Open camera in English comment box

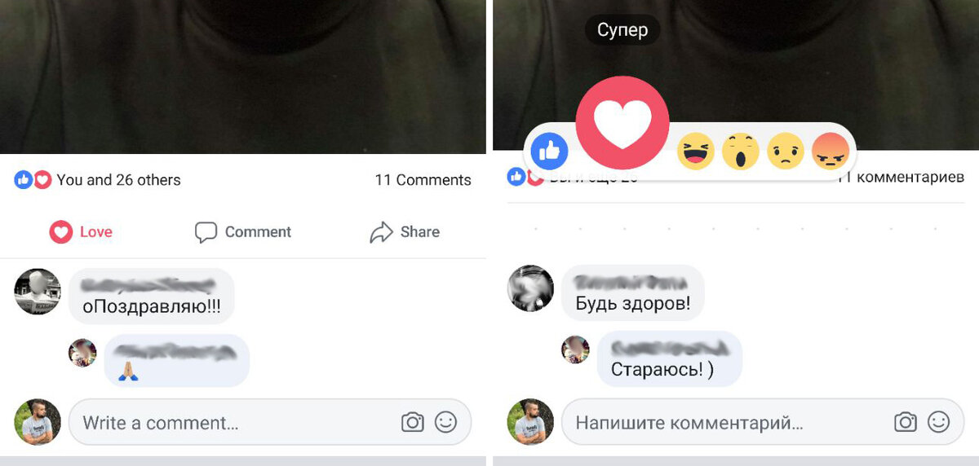click(x=413, y=422)
